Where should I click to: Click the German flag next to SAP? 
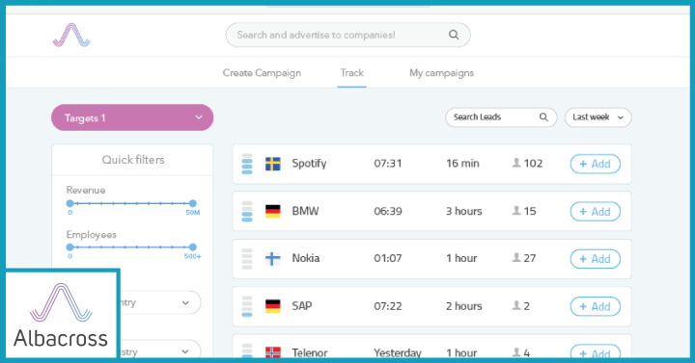click(x=272, y=306)
